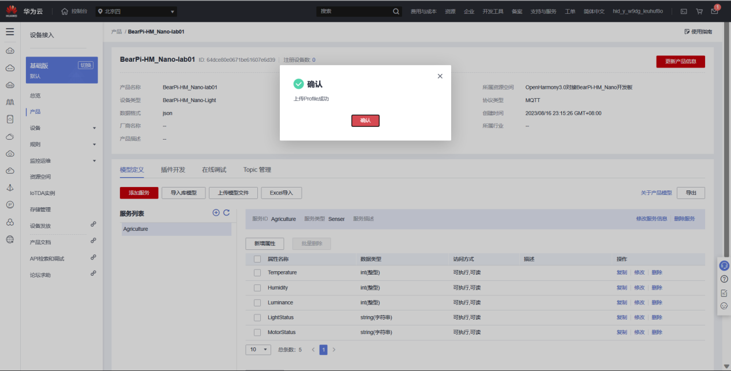Switch to the 插件开发 tab
Viewport: 731px width, 371px height.
[173, 170]
